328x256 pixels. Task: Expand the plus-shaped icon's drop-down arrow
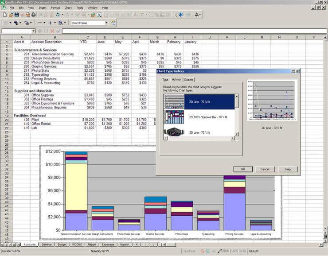tap(55, 23)
